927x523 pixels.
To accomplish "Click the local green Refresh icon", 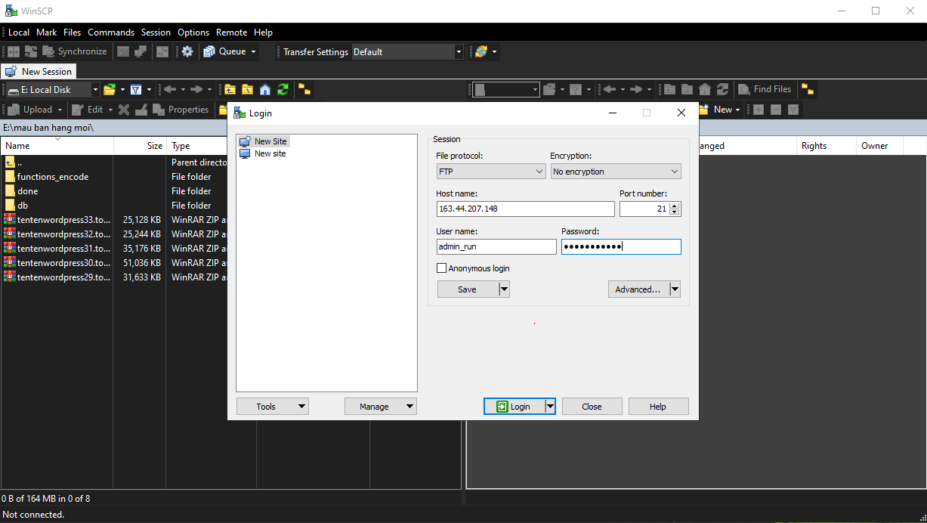I will (x=283, y=89).
